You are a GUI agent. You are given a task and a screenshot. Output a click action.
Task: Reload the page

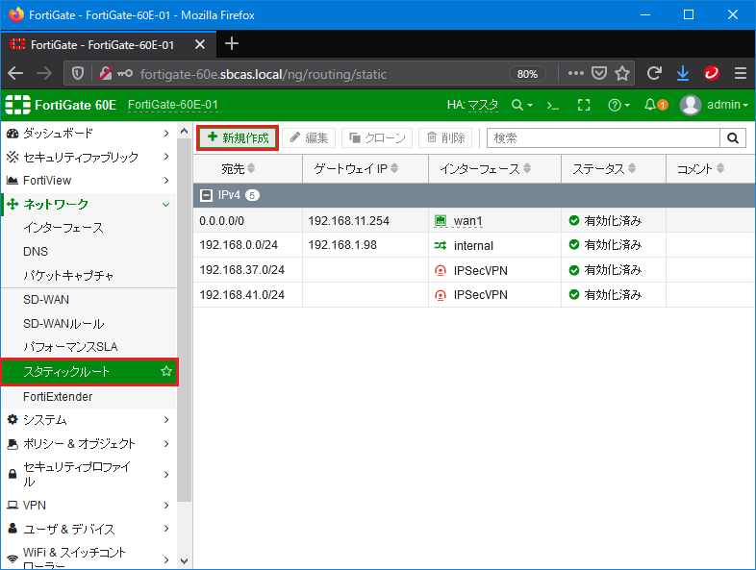point(654,74)
